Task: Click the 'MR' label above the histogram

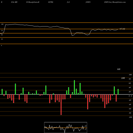Action: (x=119, y=69)
